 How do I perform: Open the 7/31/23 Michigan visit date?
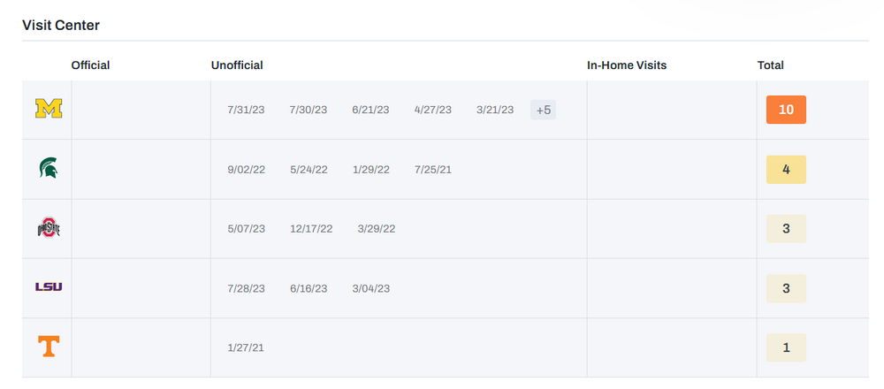(x=246, y=110)
